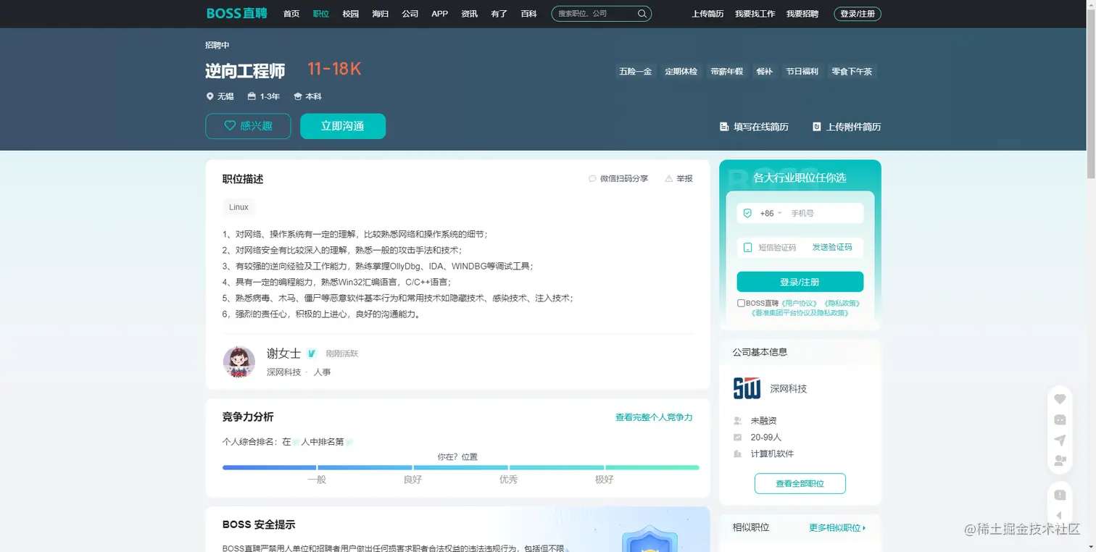Viewport: 1096px width, 552px height.
Task: Click the shield icon in phone field
Action: click(748, 213)
